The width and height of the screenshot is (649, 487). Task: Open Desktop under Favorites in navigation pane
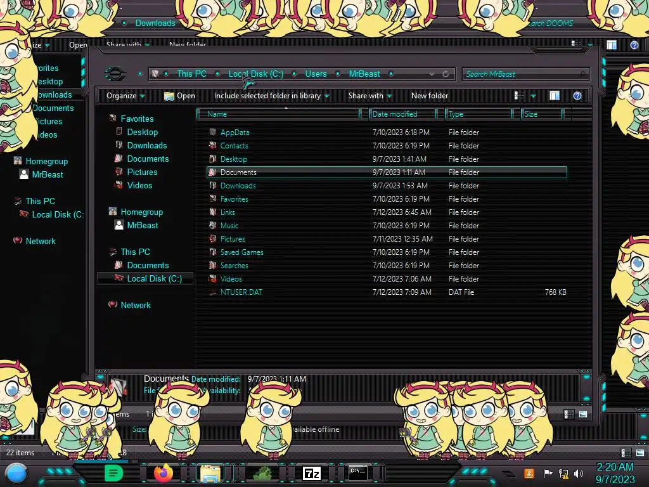(x=143, y=132)
